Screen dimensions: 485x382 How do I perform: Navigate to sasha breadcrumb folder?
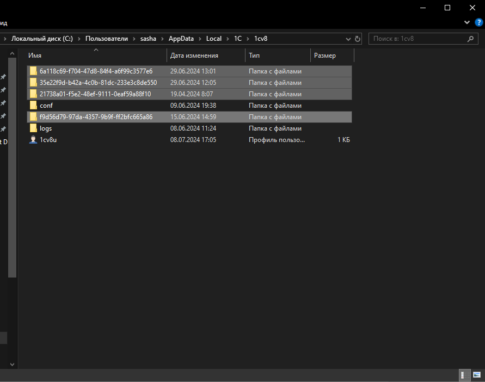(x=148, y=39)
